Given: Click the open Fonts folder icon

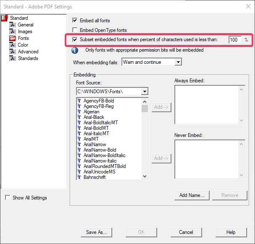Looking at the screenshot, I should click(x=13, y=38).
